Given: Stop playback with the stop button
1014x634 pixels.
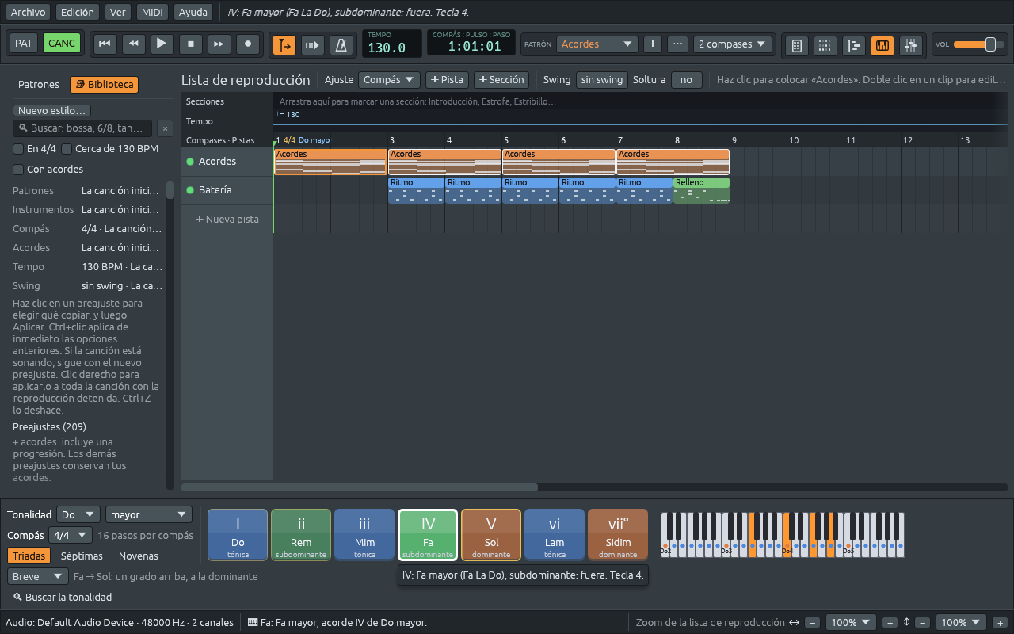Looking at the screenshot, I should (x=191, y=44).
